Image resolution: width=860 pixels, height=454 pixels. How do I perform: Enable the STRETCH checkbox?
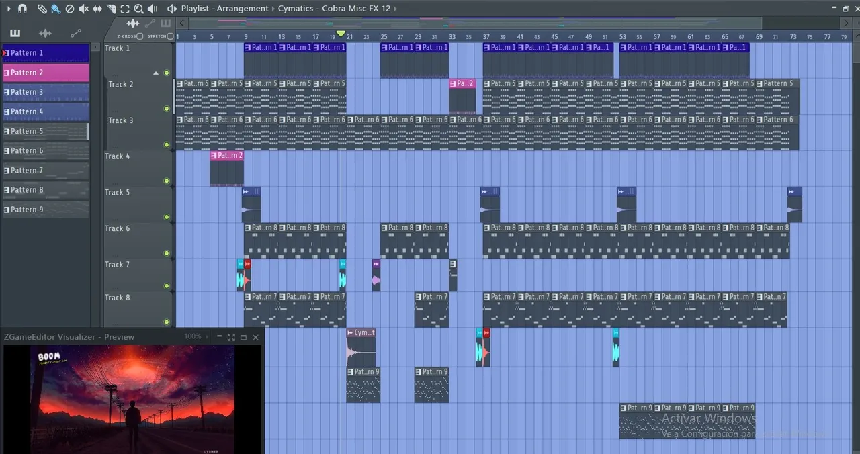tap(170, 36)
